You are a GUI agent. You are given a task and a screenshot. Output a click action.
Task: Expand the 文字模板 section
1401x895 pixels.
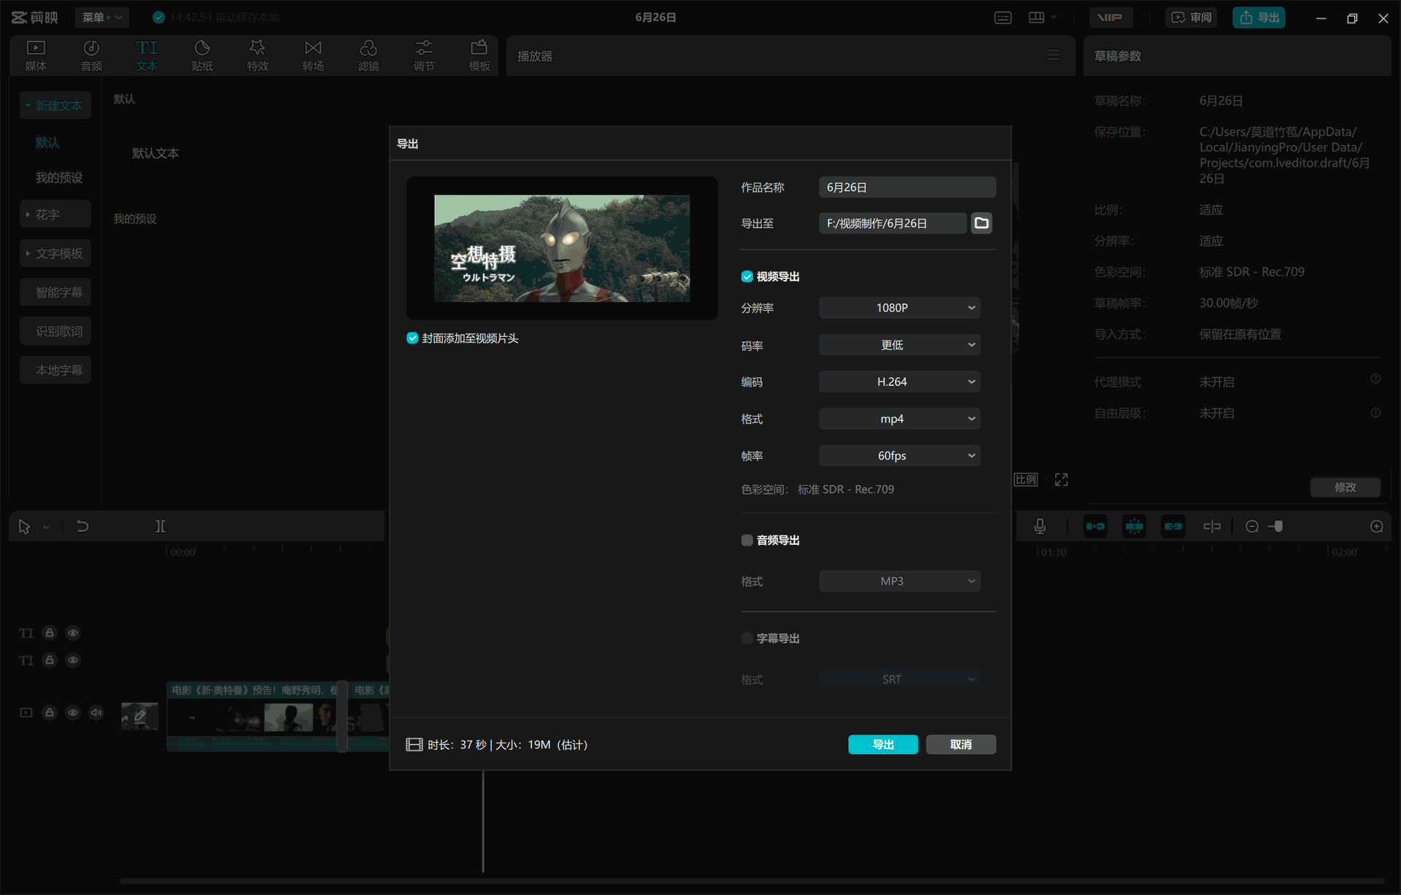(55, 253)
